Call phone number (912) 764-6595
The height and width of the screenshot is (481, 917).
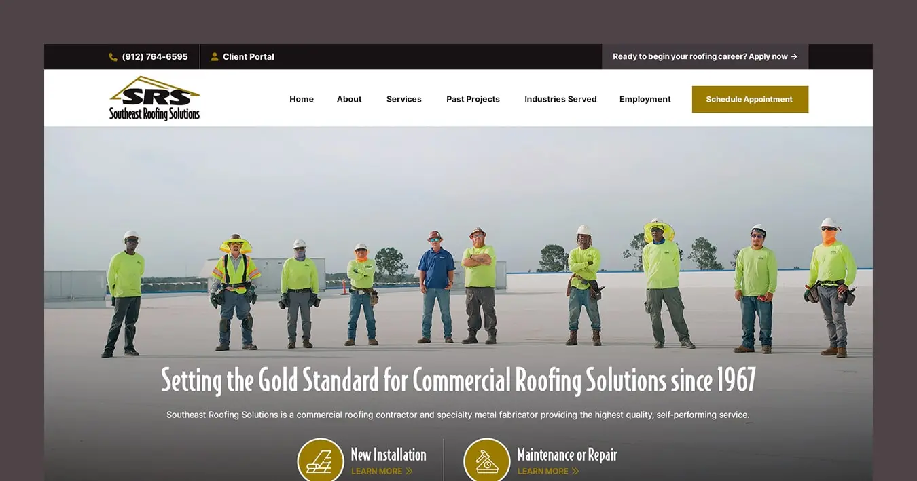tap(155, 57)
